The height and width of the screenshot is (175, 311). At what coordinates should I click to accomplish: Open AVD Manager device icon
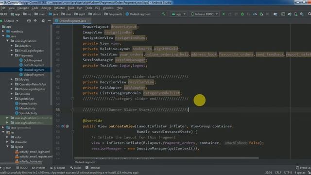(x=296, y=14)
